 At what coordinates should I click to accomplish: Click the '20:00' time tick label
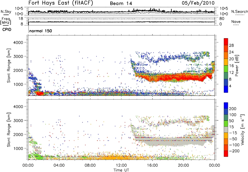(183, 165)
